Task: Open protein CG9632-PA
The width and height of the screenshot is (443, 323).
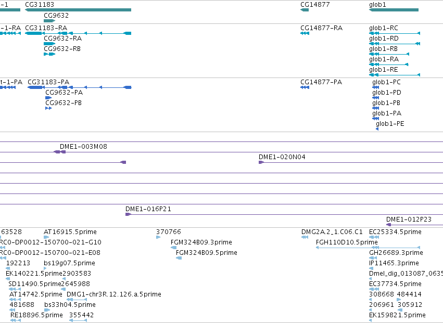Action: 64,93
